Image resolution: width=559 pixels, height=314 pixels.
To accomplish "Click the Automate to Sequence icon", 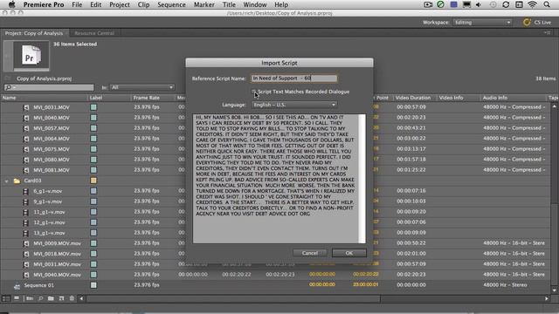I will coord(29,298).
